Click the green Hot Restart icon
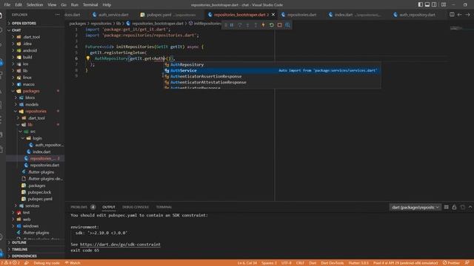 point(272,25)
